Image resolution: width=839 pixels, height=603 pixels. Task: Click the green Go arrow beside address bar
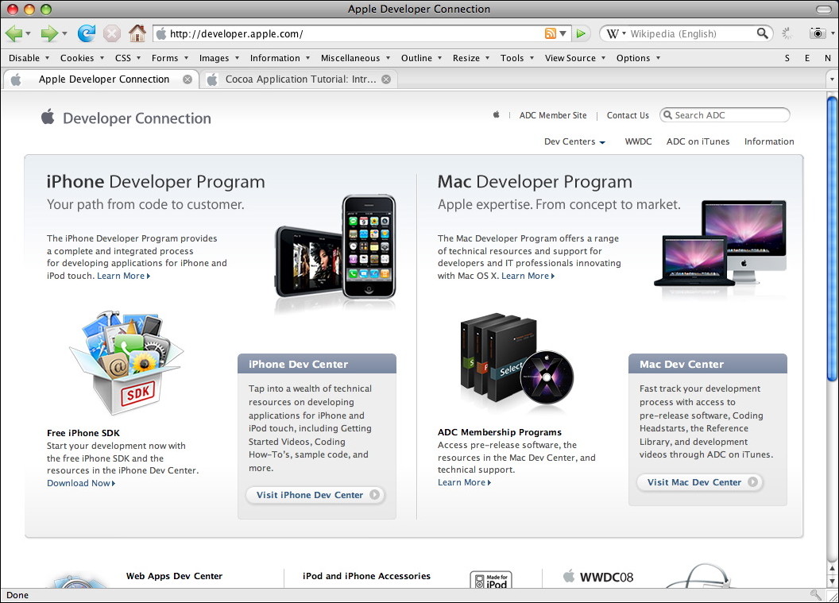(x=581, y=33)
